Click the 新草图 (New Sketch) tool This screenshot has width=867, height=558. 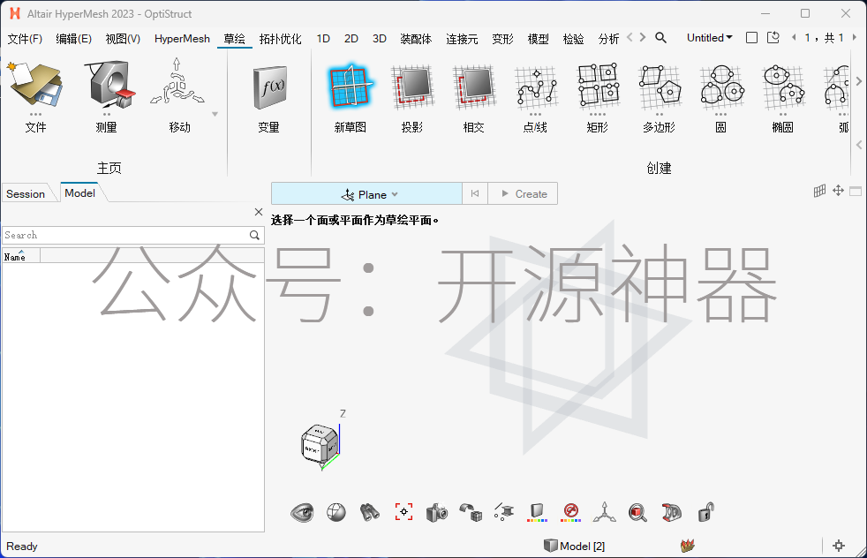point(350,87)
